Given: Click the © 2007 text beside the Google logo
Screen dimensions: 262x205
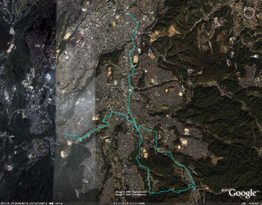Looking at the screenshot, I should coord(225,190).
